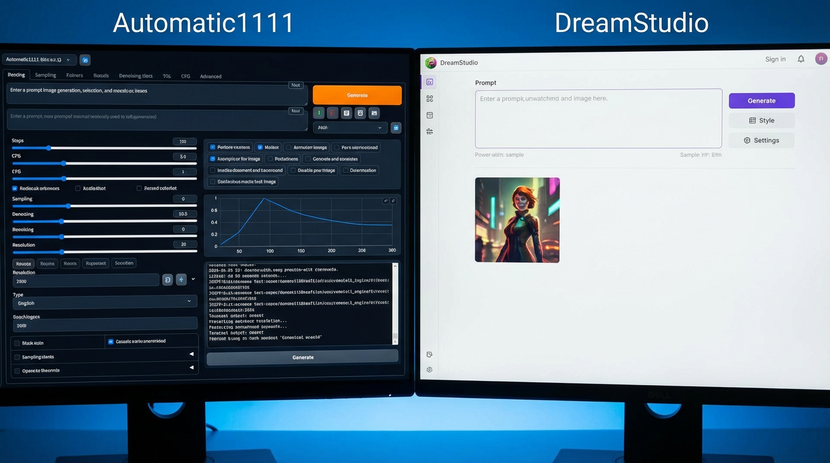The image size is (830, 463).
Task: Open the gear icon at DreamStudio sidebar bottom
Action: (x=429, y=370)
